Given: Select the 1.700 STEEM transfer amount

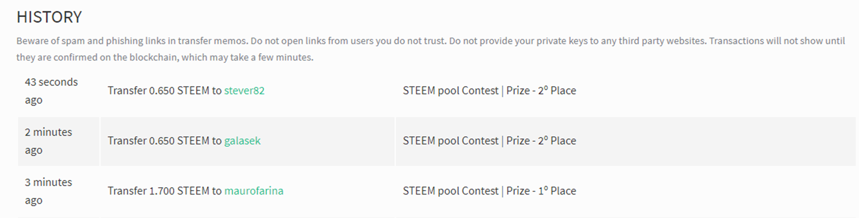Looking at the screenshot, I should click(x=179, y=191).
